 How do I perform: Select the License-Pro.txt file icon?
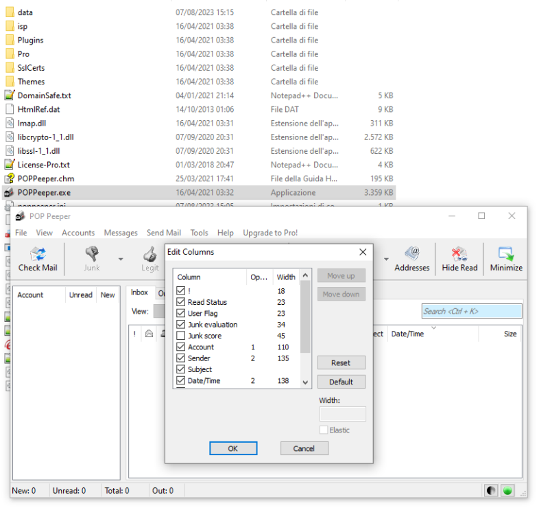(10, 165)
